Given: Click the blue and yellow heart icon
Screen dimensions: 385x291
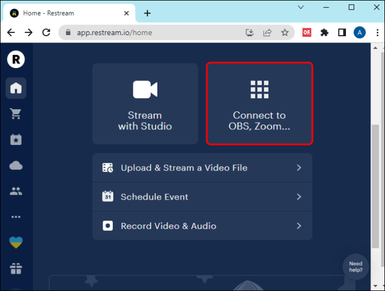Looking at the screenshot, I should click(16, 243).
